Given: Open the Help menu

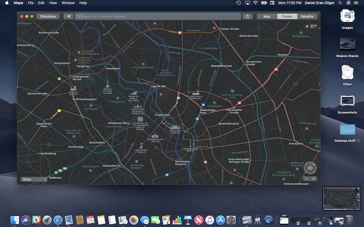Looking at the screenshot, I should click(83, 3).
